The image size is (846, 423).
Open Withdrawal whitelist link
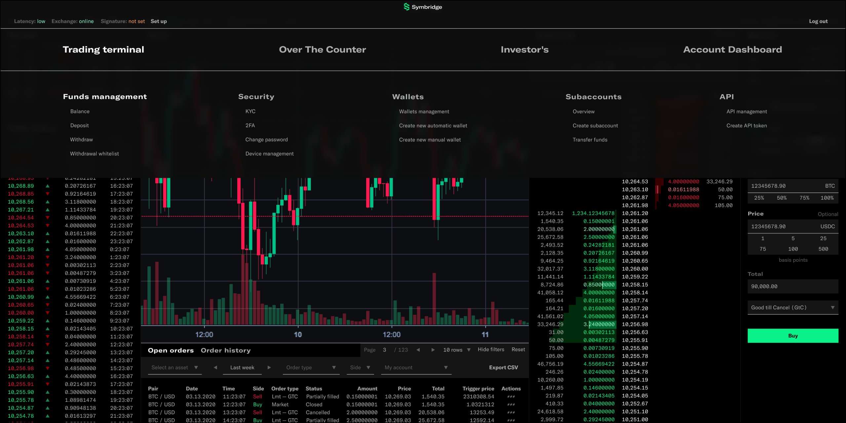94,154
